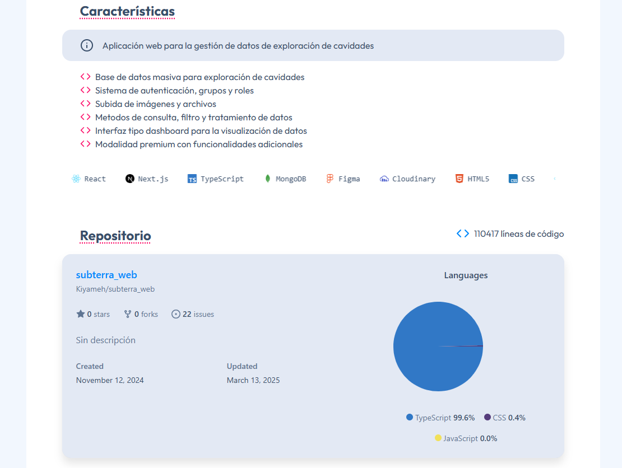Click the 110417 líneas de código text
Image resolution: width=622 pixels, height=468 pixels.
(518, 234)
